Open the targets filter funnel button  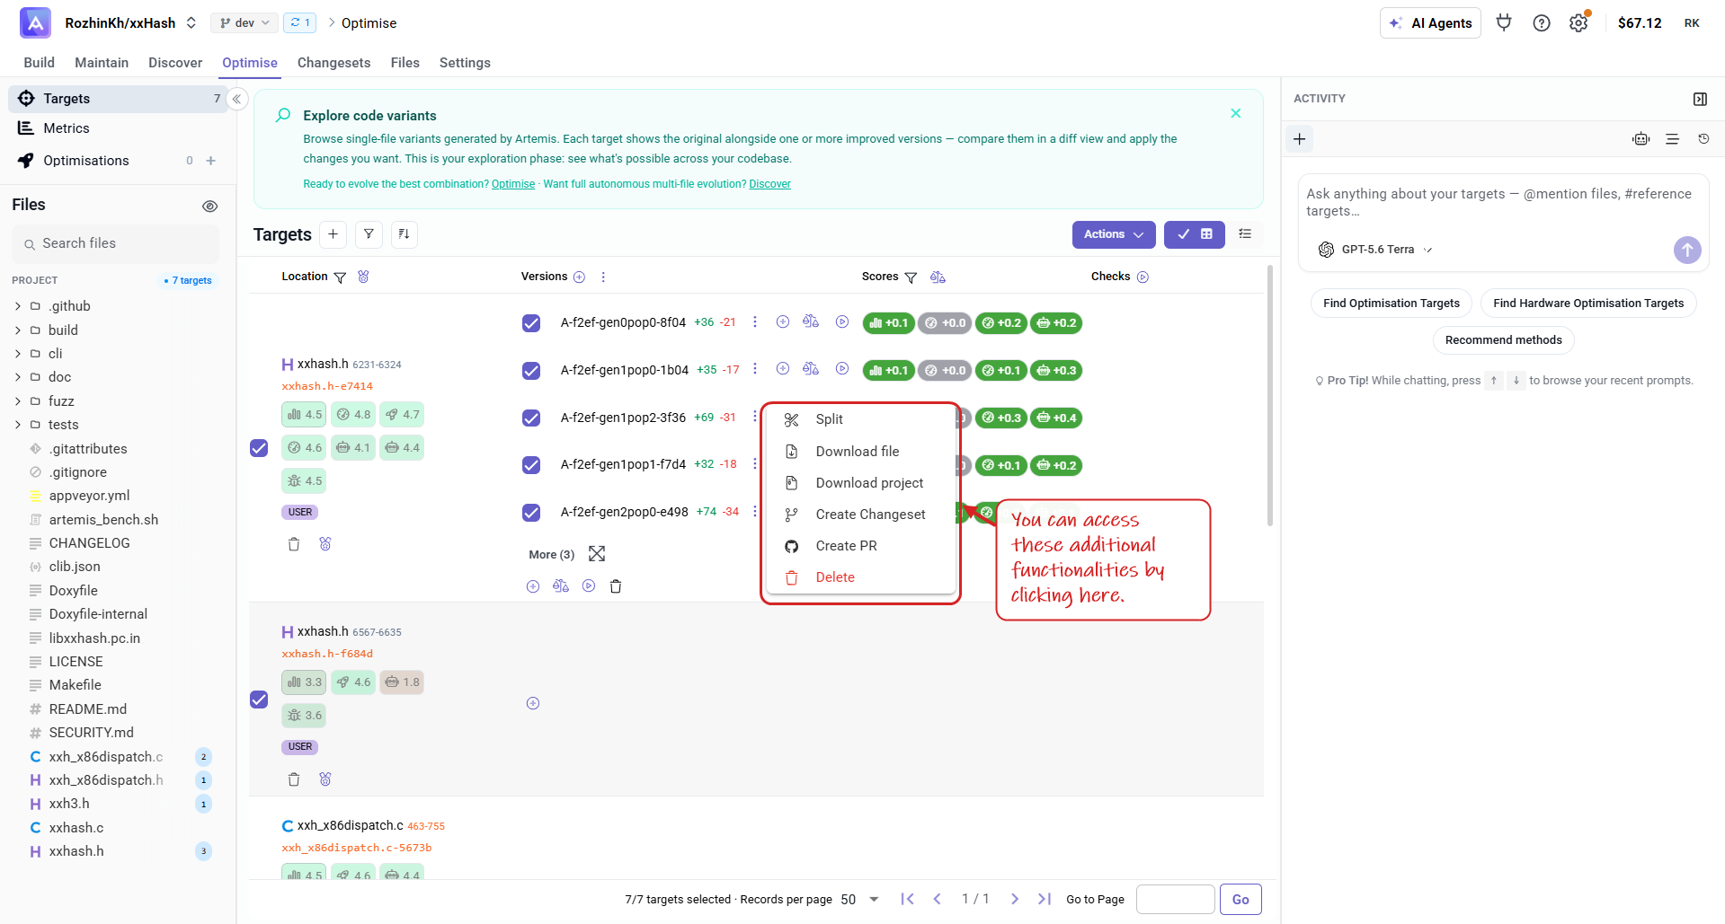(369, 234)
